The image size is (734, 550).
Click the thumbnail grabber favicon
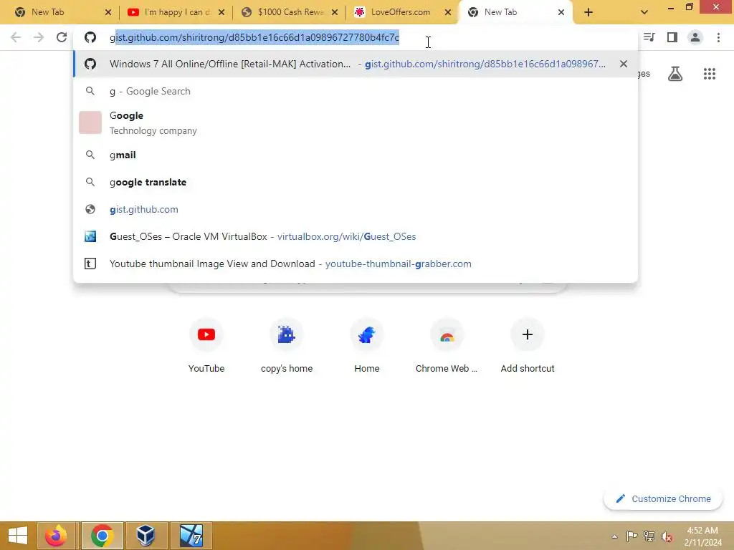tap(90, 264)
